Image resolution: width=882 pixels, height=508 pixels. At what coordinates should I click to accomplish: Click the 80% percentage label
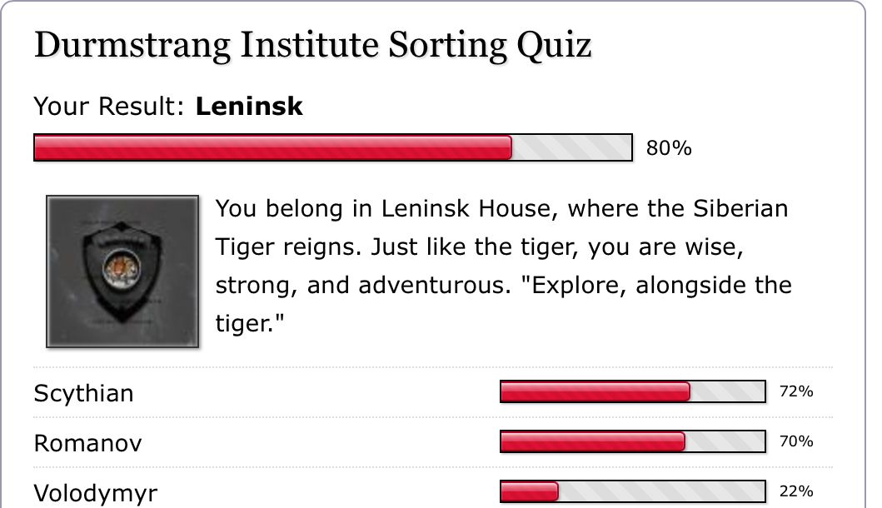tap(669, 148)
